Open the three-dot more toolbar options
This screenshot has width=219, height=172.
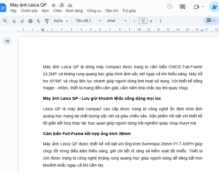pos(160,21)
